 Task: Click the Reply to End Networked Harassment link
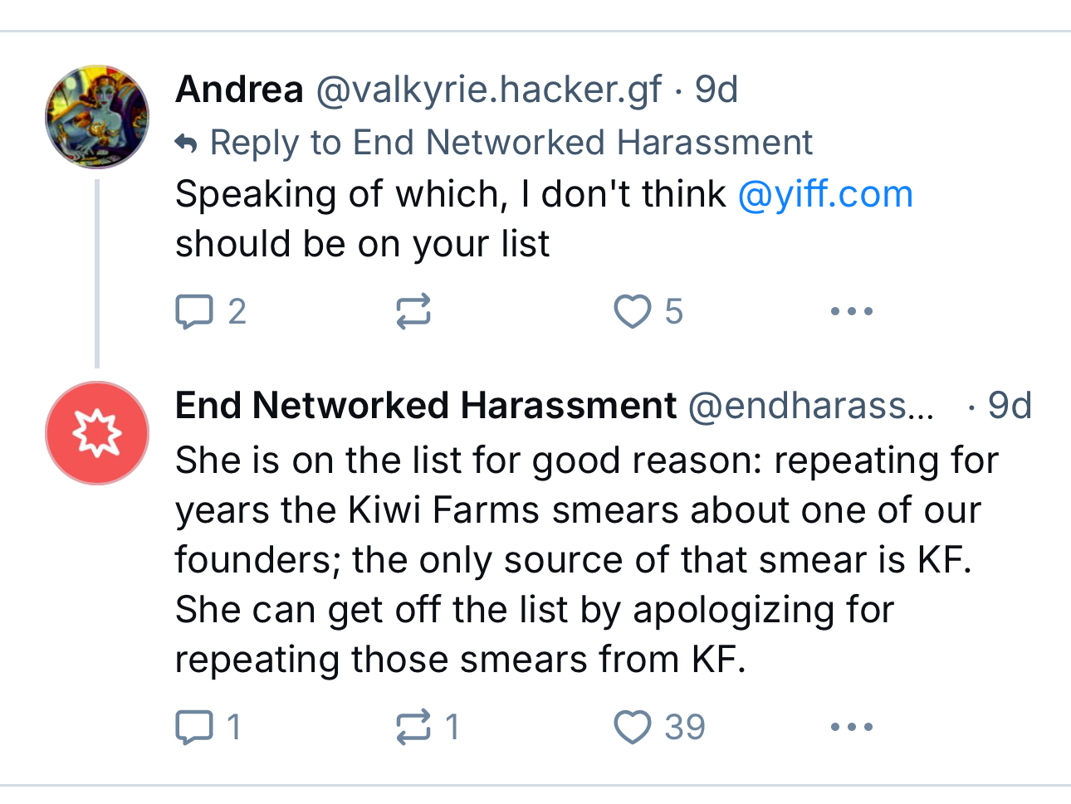pos(511,143)
